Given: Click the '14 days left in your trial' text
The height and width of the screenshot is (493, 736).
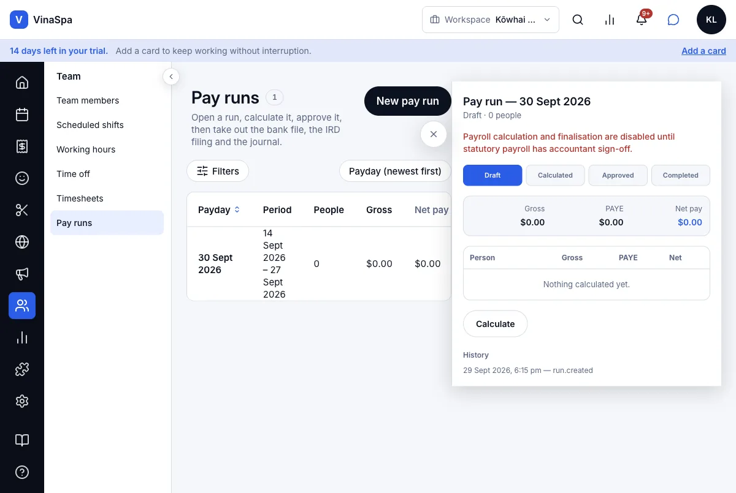Looking at the screenshot, I should coord(59,51).
